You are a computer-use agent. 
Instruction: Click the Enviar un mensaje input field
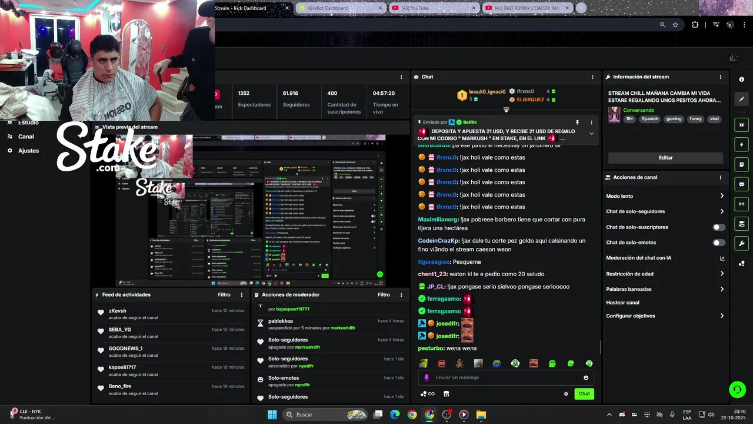pyautogui.click(x=506, y=377)
